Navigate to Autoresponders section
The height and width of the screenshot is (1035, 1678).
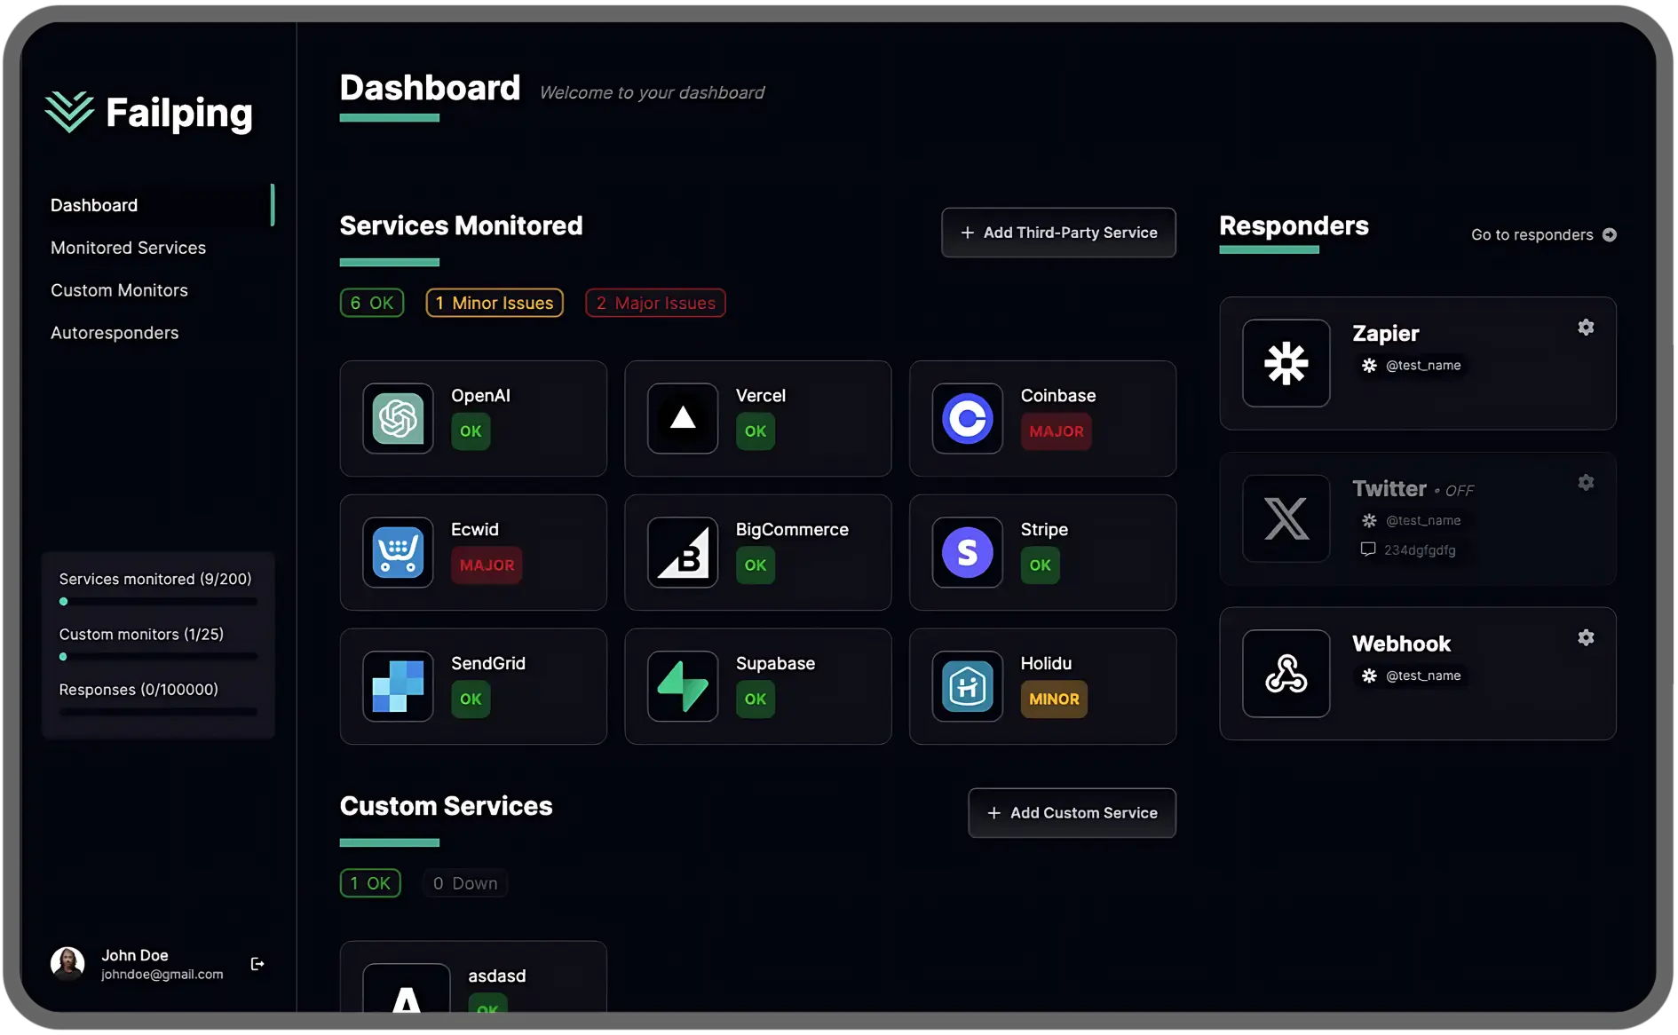pyautogui.click(x=114, y=332)
